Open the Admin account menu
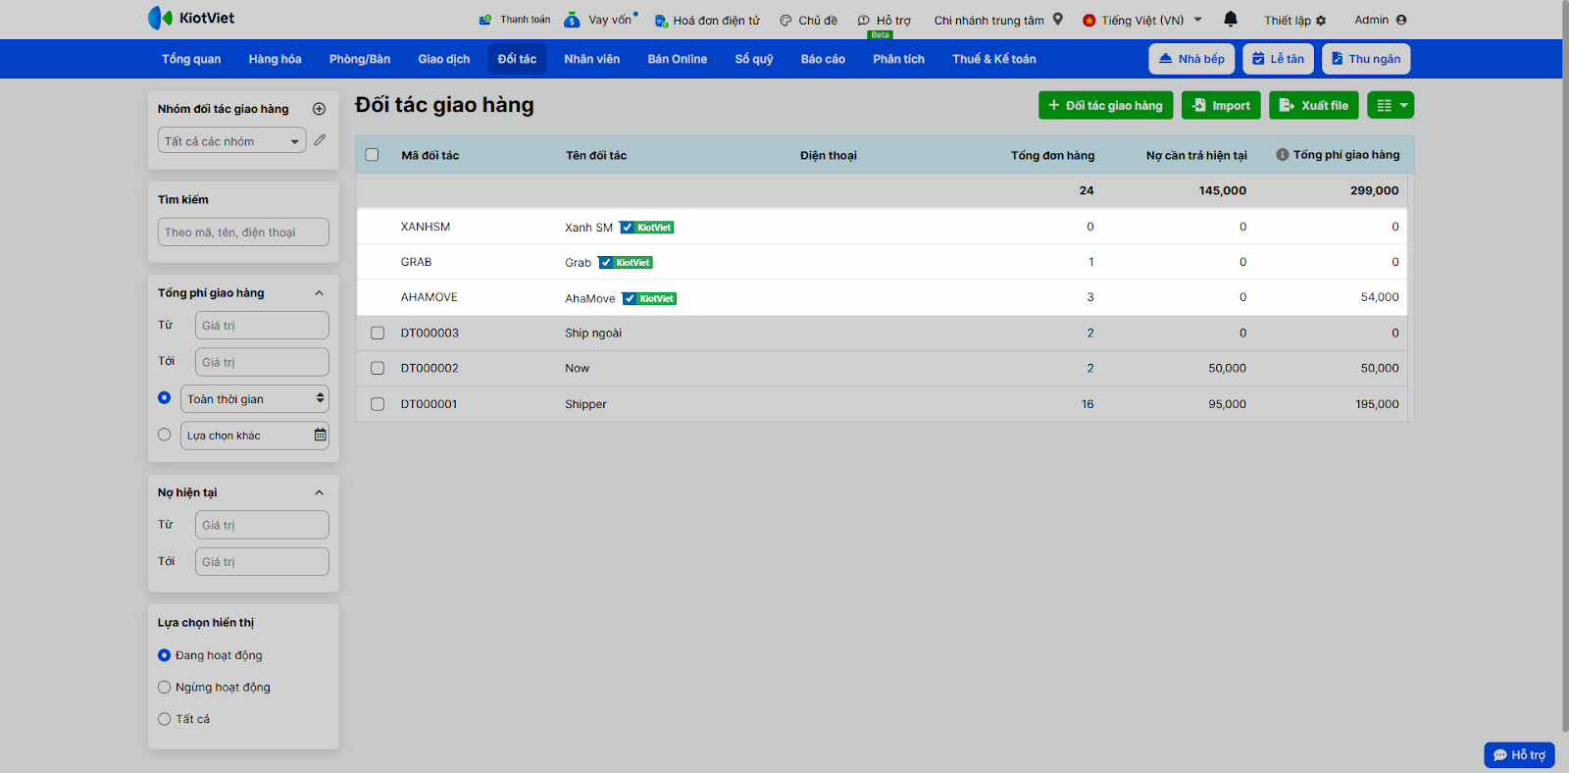 click(x=1380, y=20)
